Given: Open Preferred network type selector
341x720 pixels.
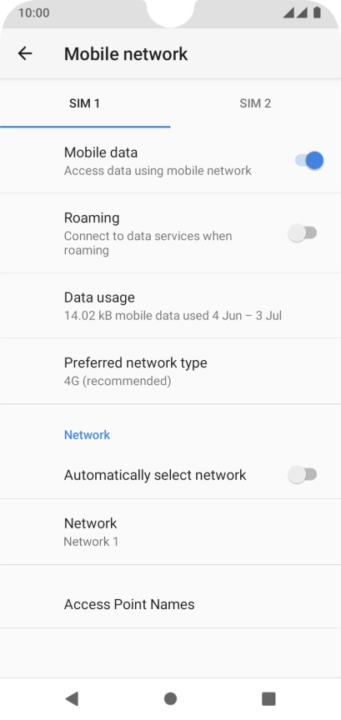Looking at the screenshot, I should click(x=170, y=371).
